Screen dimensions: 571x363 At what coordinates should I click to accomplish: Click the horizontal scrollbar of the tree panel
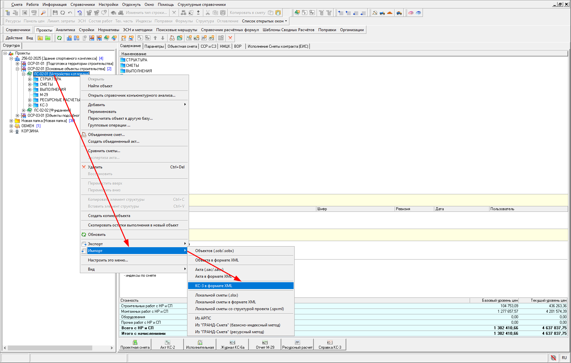point(50,348)
